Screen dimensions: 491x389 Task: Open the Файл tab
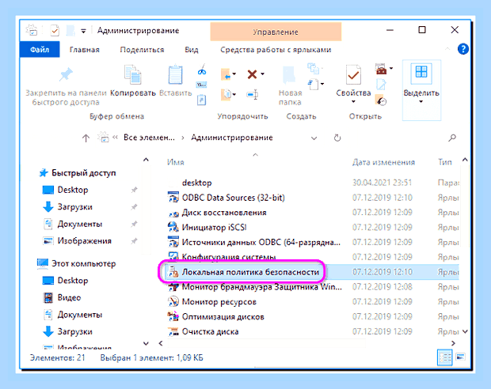[x=40, y=49]
